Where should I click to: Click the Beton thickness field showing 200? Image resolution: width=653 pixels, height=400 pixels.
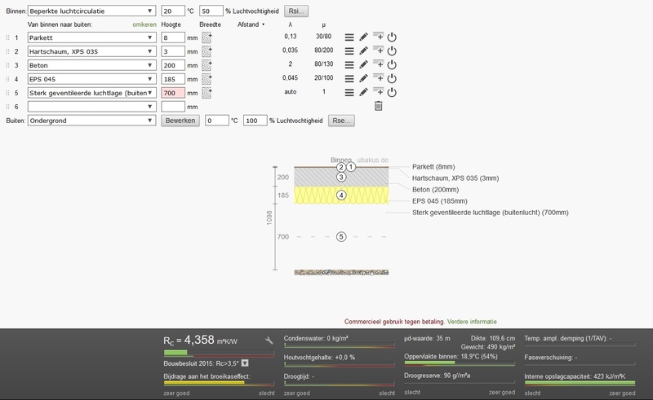(173, 65)
